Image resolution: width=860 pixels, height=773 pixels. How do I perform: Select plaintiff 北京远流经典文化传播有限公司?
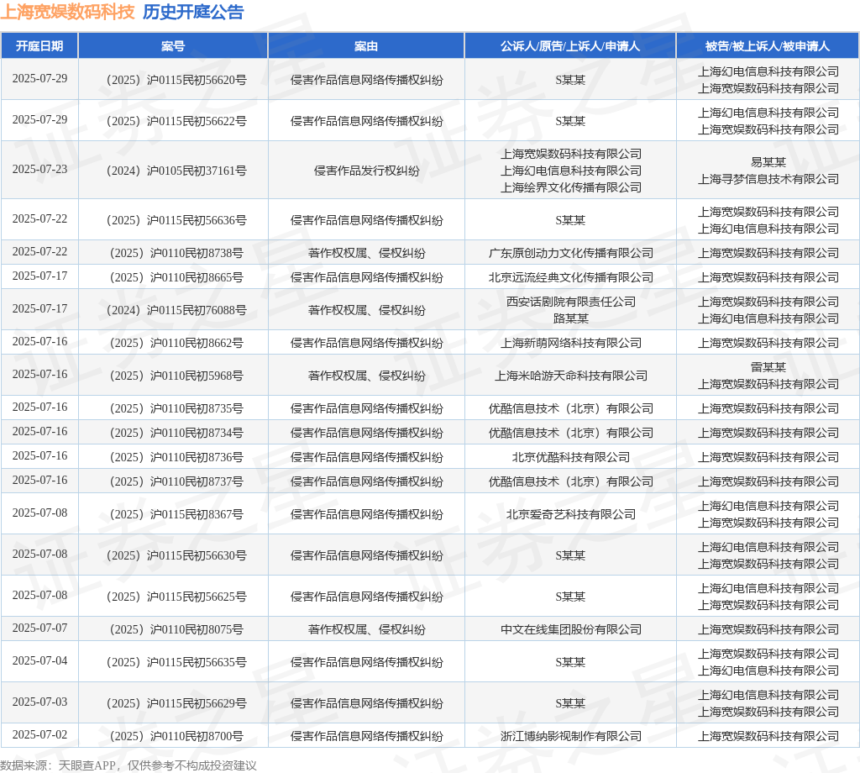click(x=570, y=277)
